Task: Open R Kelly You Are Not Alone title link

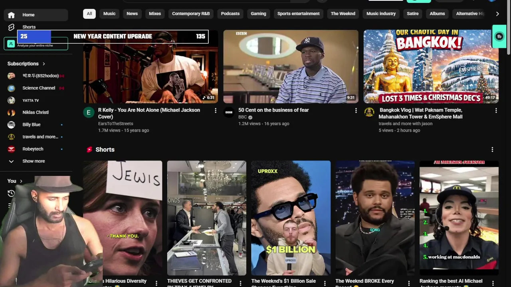Action: point(149,113)
